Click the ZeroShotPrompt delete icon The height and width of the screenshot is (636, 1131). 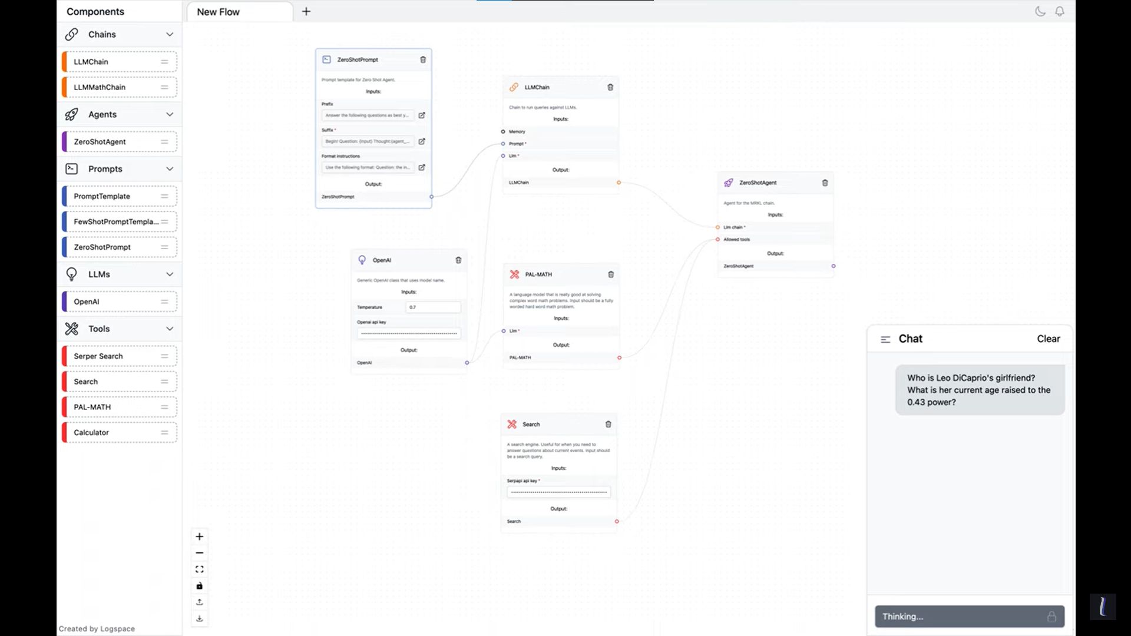click(x=424, y=59)
